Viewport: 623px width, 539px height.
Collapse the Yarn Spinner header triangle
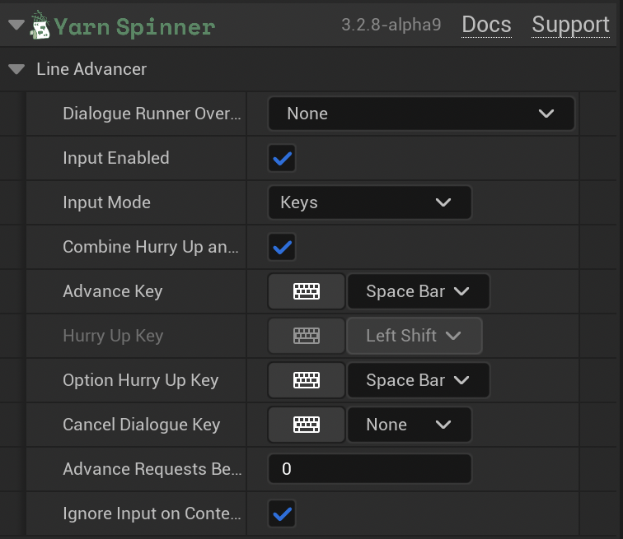point(16,25)
